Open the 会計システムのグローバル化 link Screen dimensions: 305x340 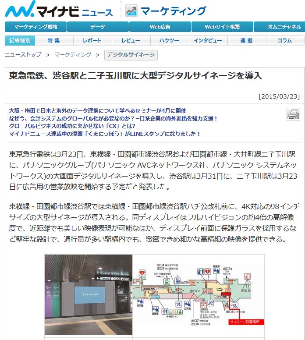pos(113,119)
